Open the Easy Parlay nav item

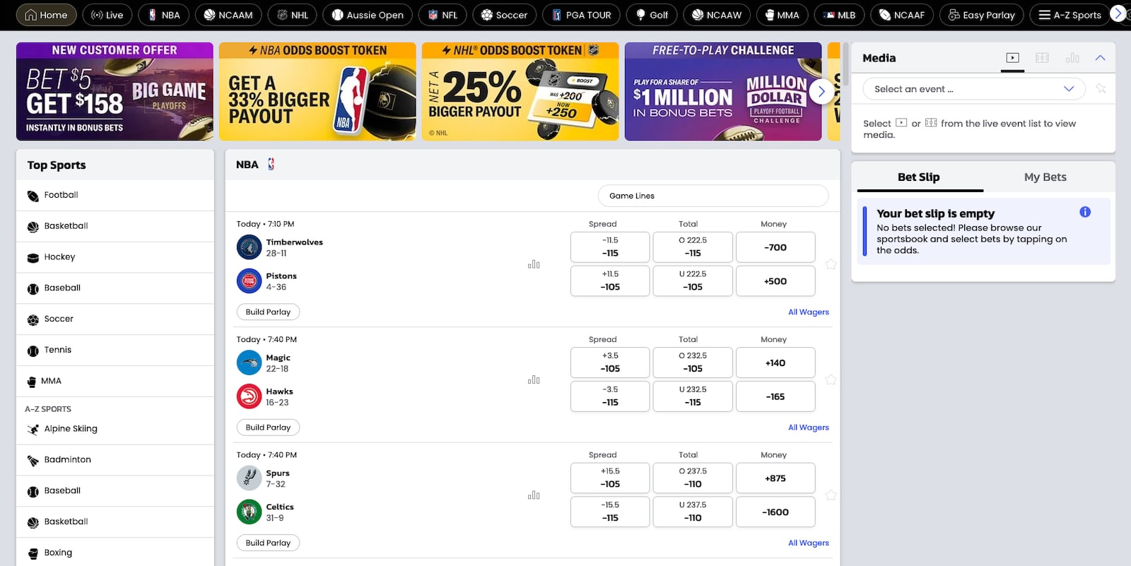point(981,15)
